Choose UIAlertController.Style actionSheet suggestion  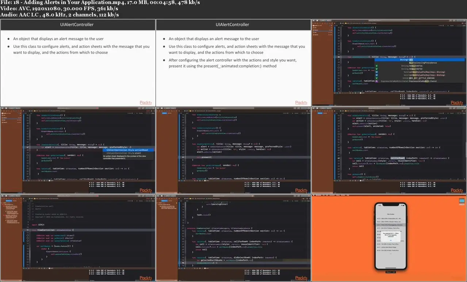click(x=128, y=150)
